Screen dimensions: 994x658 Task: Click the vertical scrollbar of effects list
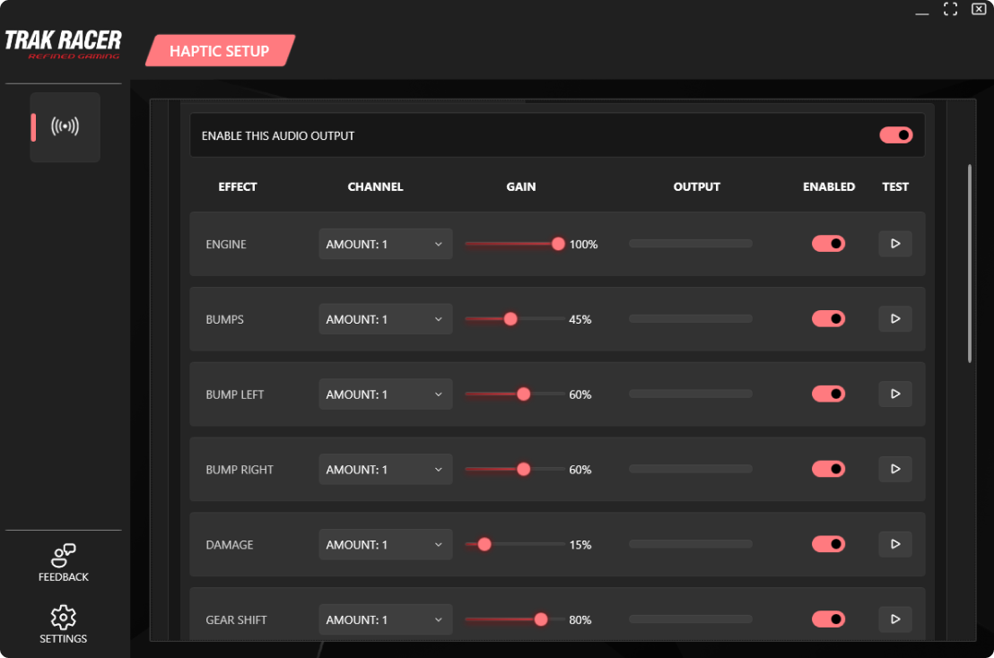tap(969, 264)
